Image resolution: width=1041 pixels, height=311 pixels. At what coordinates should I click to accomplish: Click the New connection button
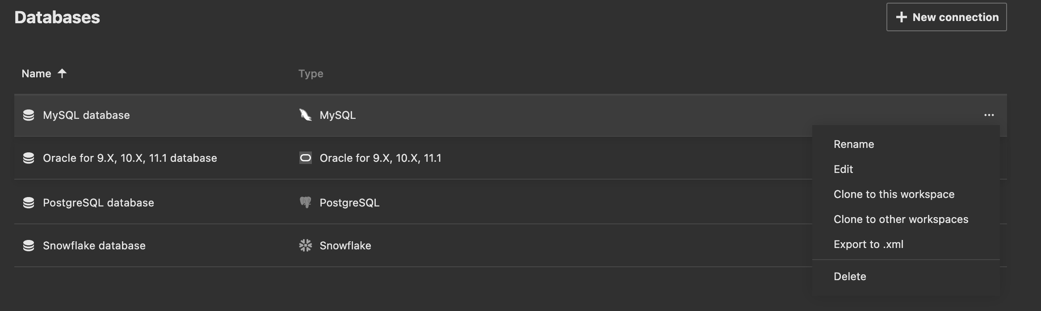946,17
